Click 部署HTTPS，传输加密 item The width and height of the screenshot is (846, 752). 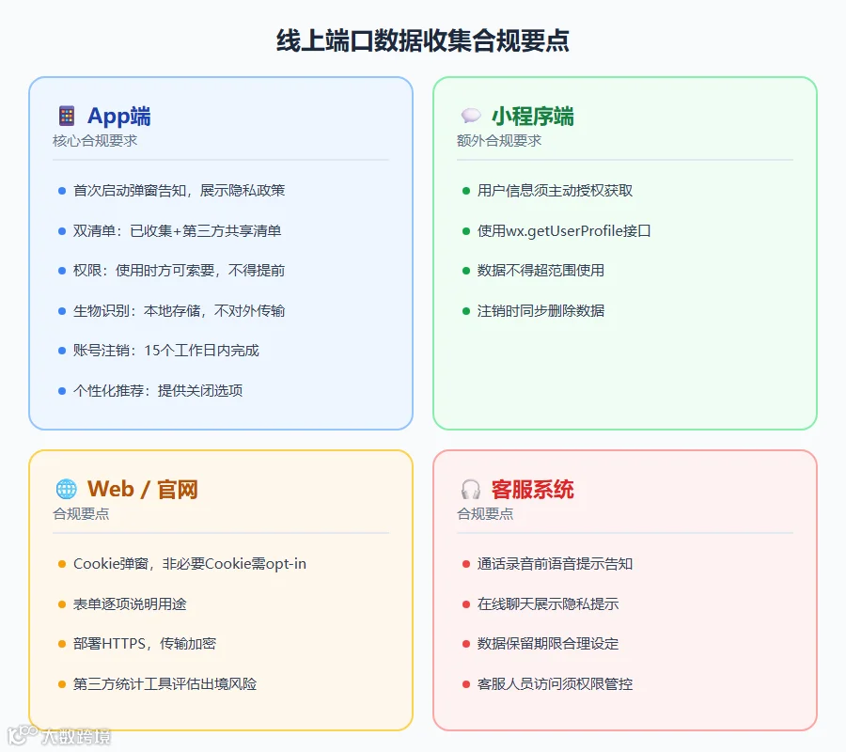click(145, 644)
